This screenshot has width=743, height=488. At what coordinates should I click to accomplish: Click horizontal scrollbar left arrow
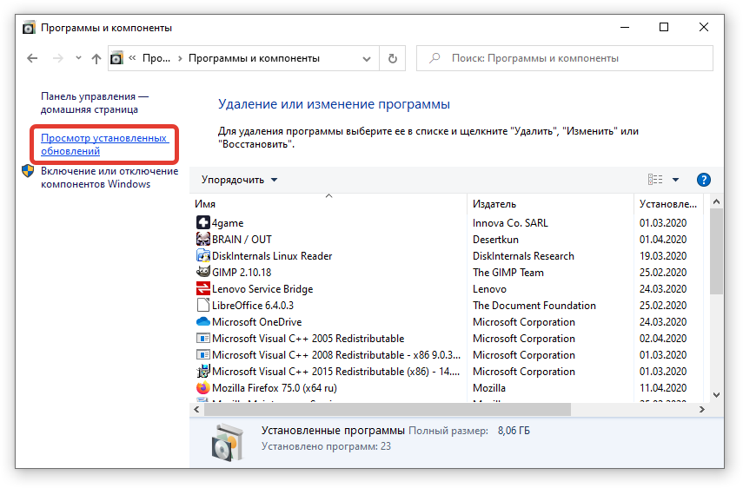pyautogui.click(x=196, y=410)
